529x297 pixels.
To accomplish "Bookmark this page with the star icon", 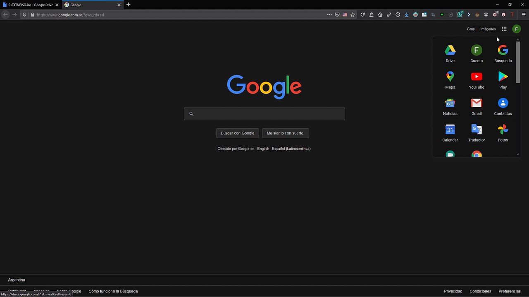I will (353, 14).
